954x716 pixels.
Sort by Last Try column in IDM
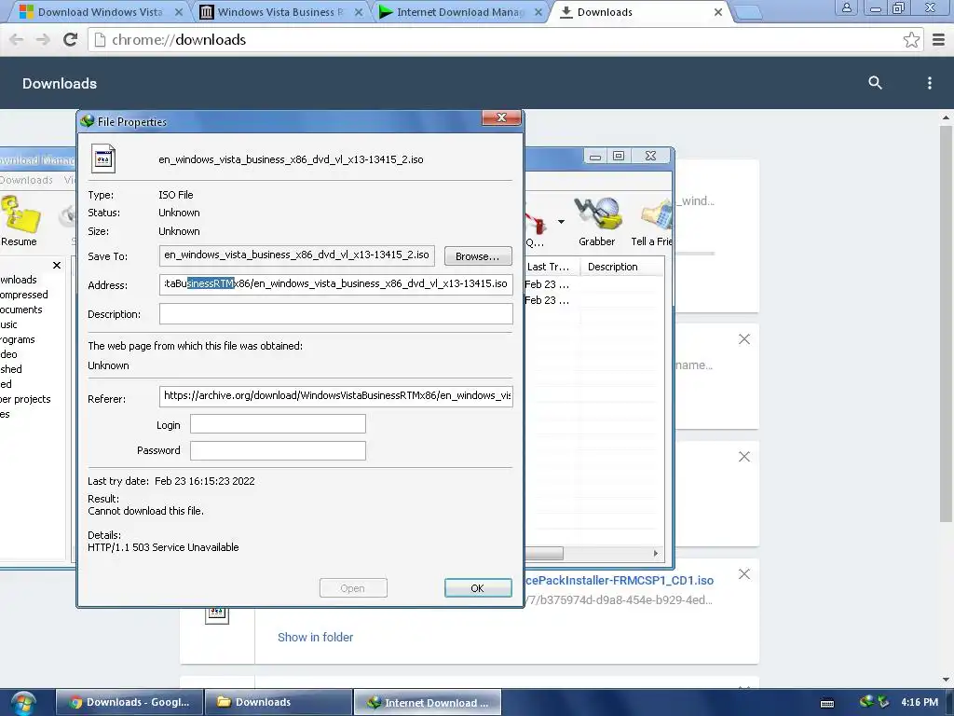point(552,267)
